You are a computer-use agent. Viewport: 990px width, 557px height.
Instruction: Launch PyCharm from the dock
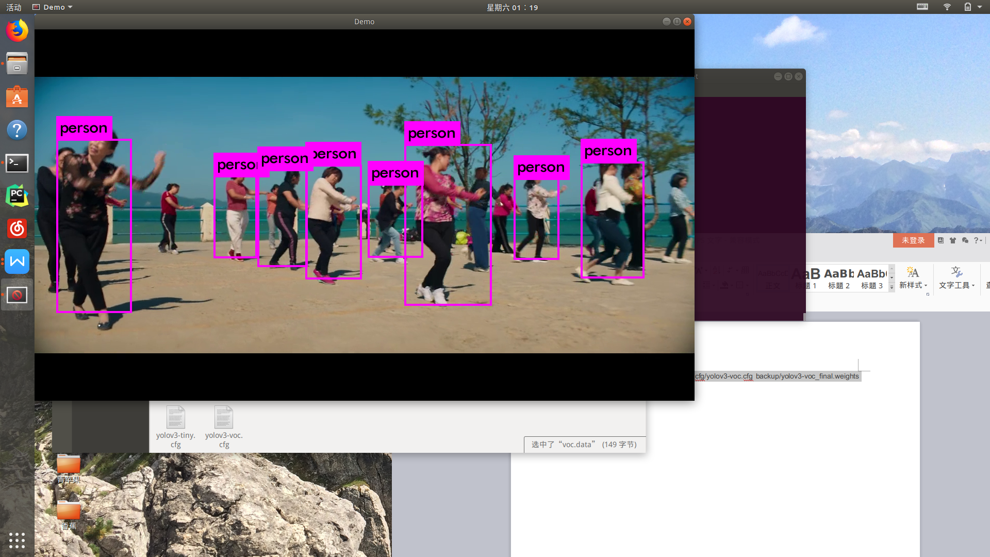[17, 196]
